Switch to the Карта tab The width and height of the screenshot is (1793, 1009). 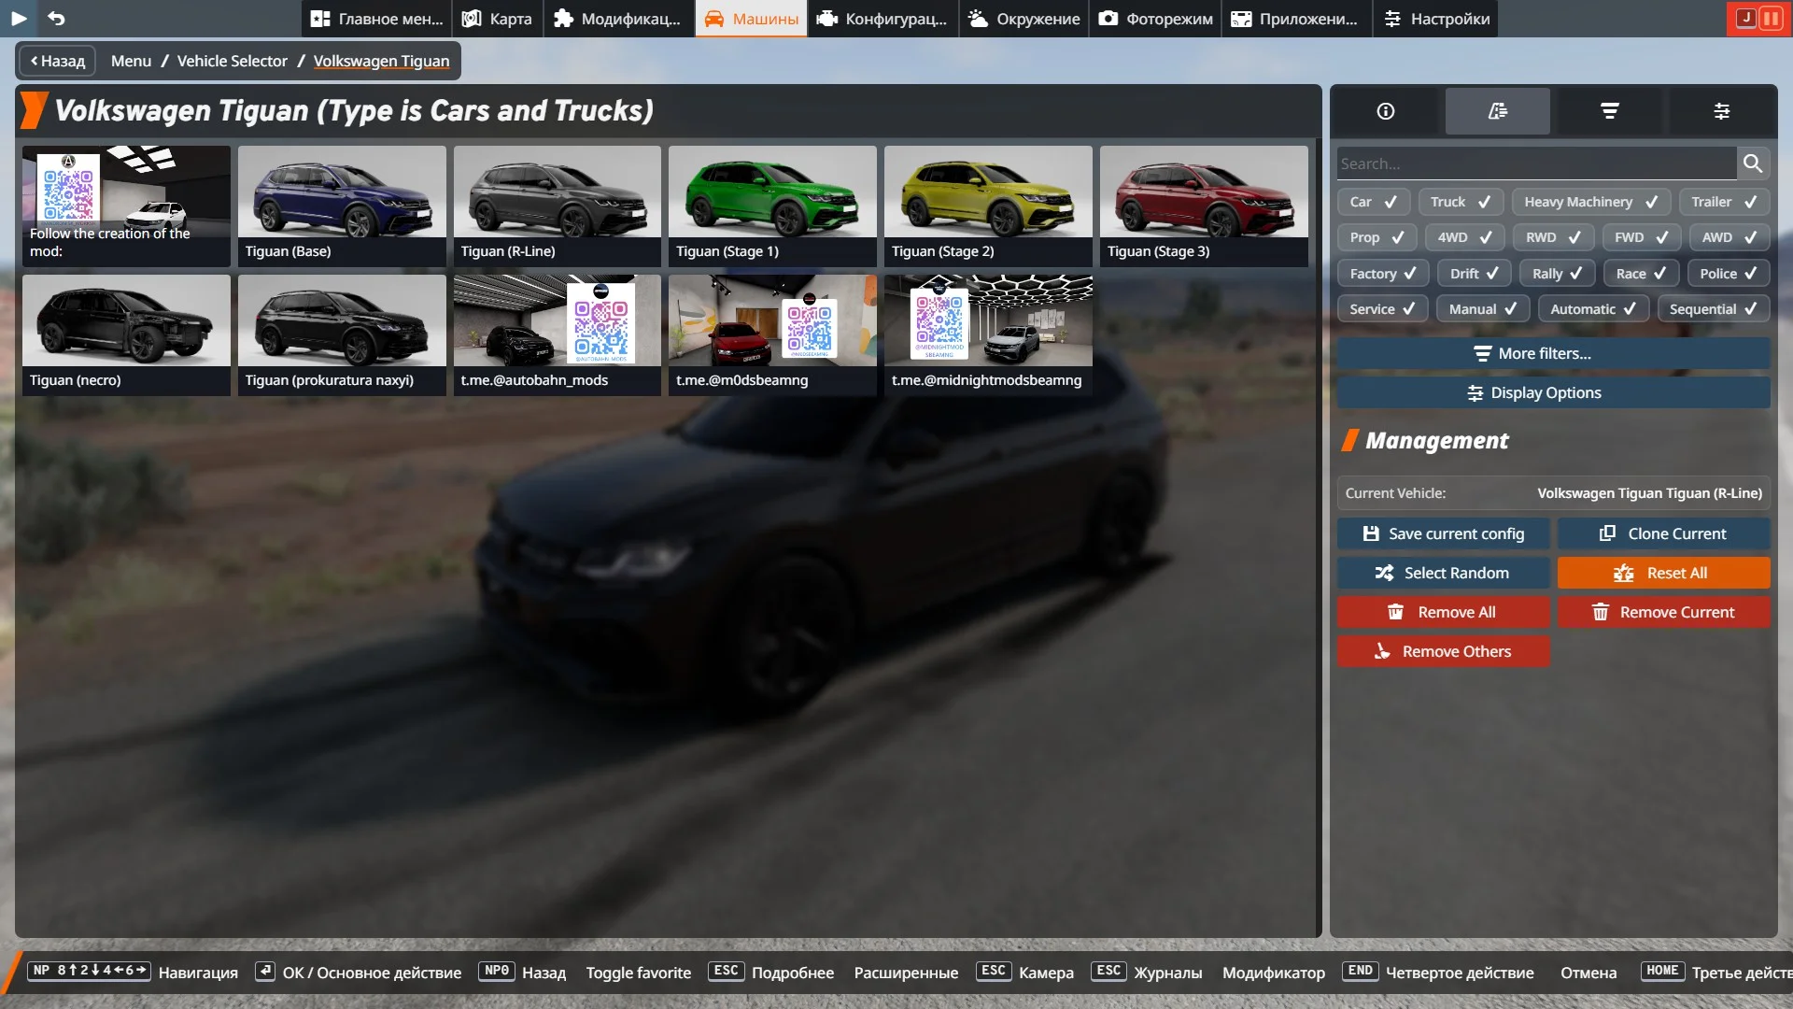point(498,19)
